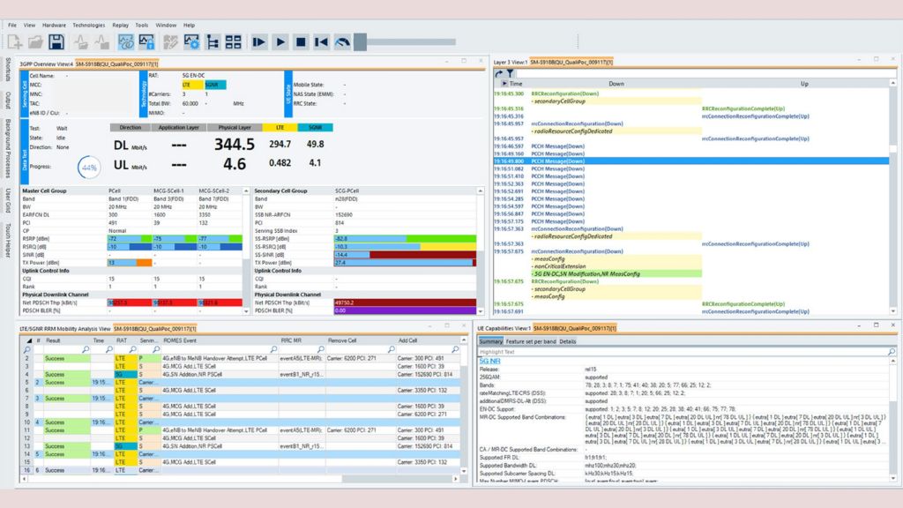Image resolution: width=903 pixels, height=508 pixels.
Task: Open the Details tab in UE Capabilities
Action: (568, 340)
